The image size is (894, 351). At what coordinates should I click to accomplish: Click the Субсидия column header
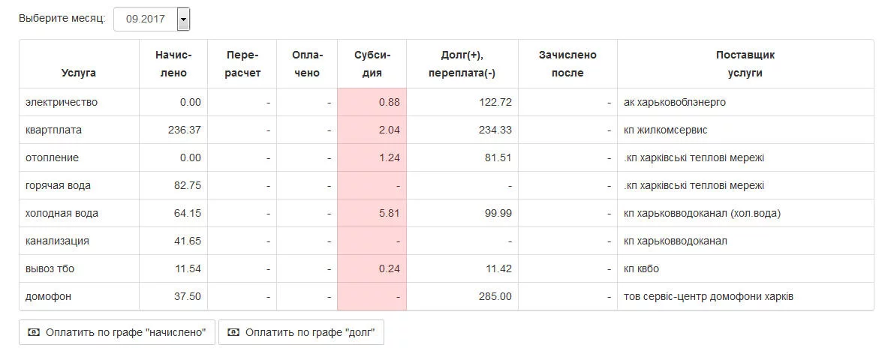[372, 64]
